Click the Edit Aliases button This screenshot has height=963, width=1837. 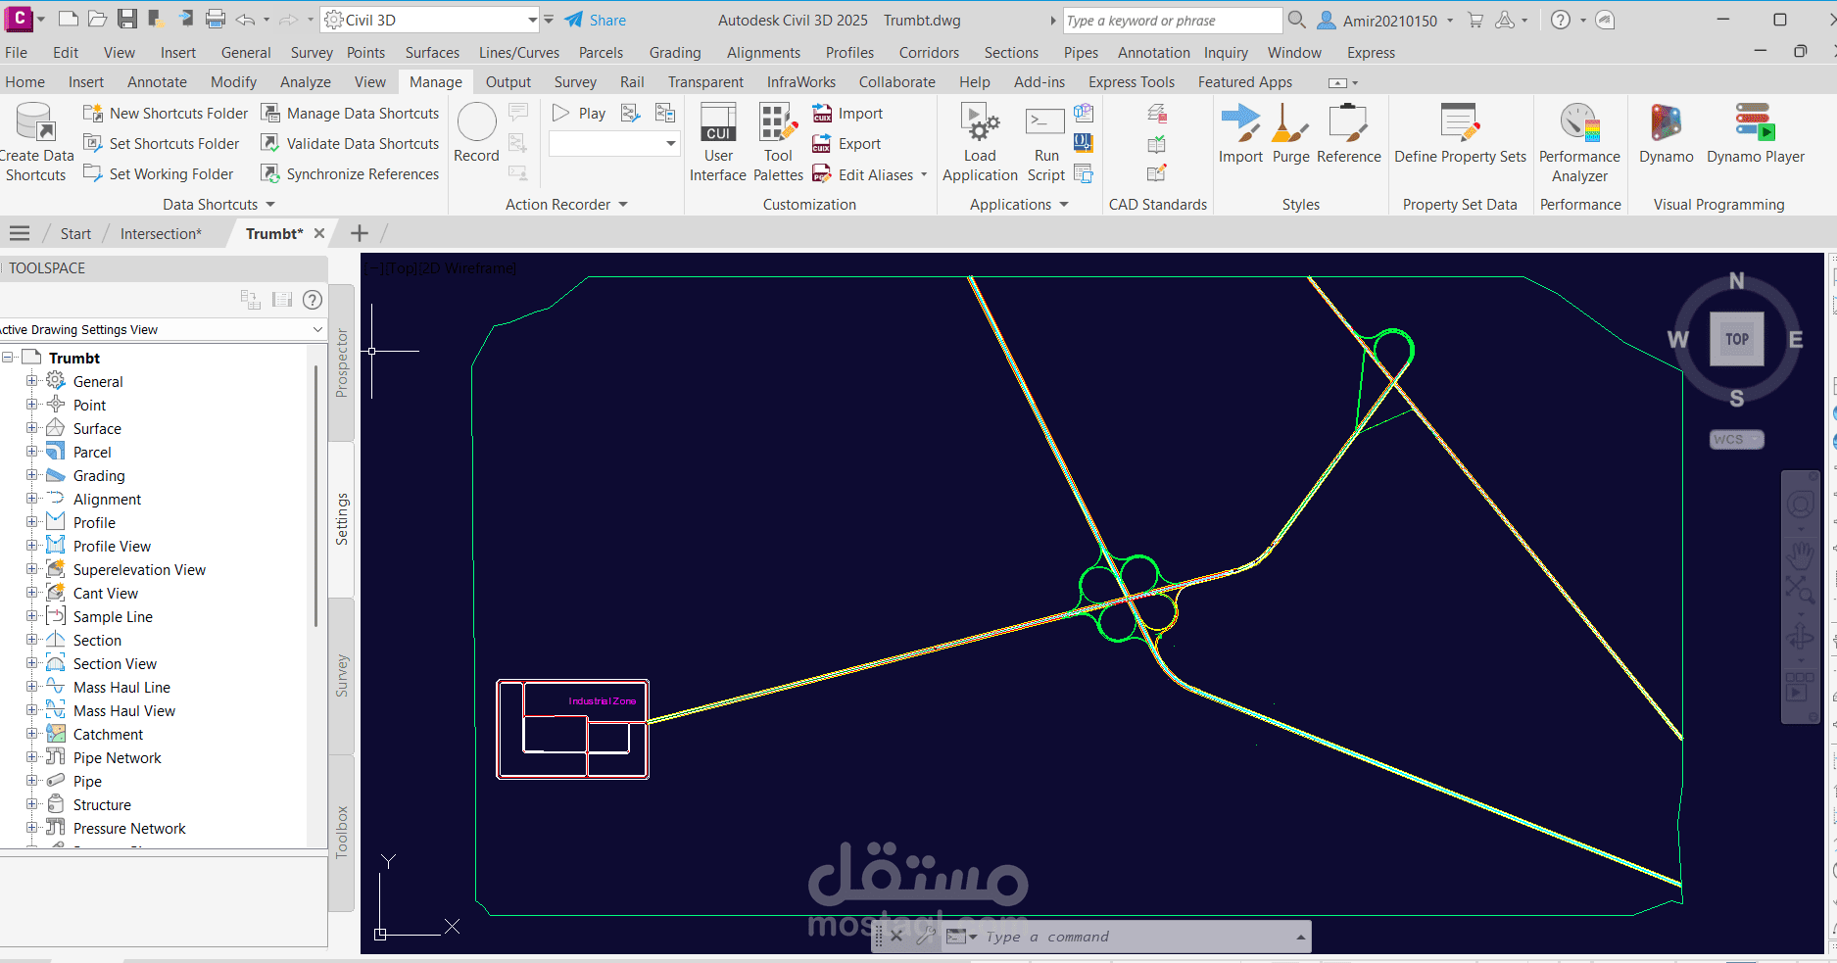tap(864, 174)
